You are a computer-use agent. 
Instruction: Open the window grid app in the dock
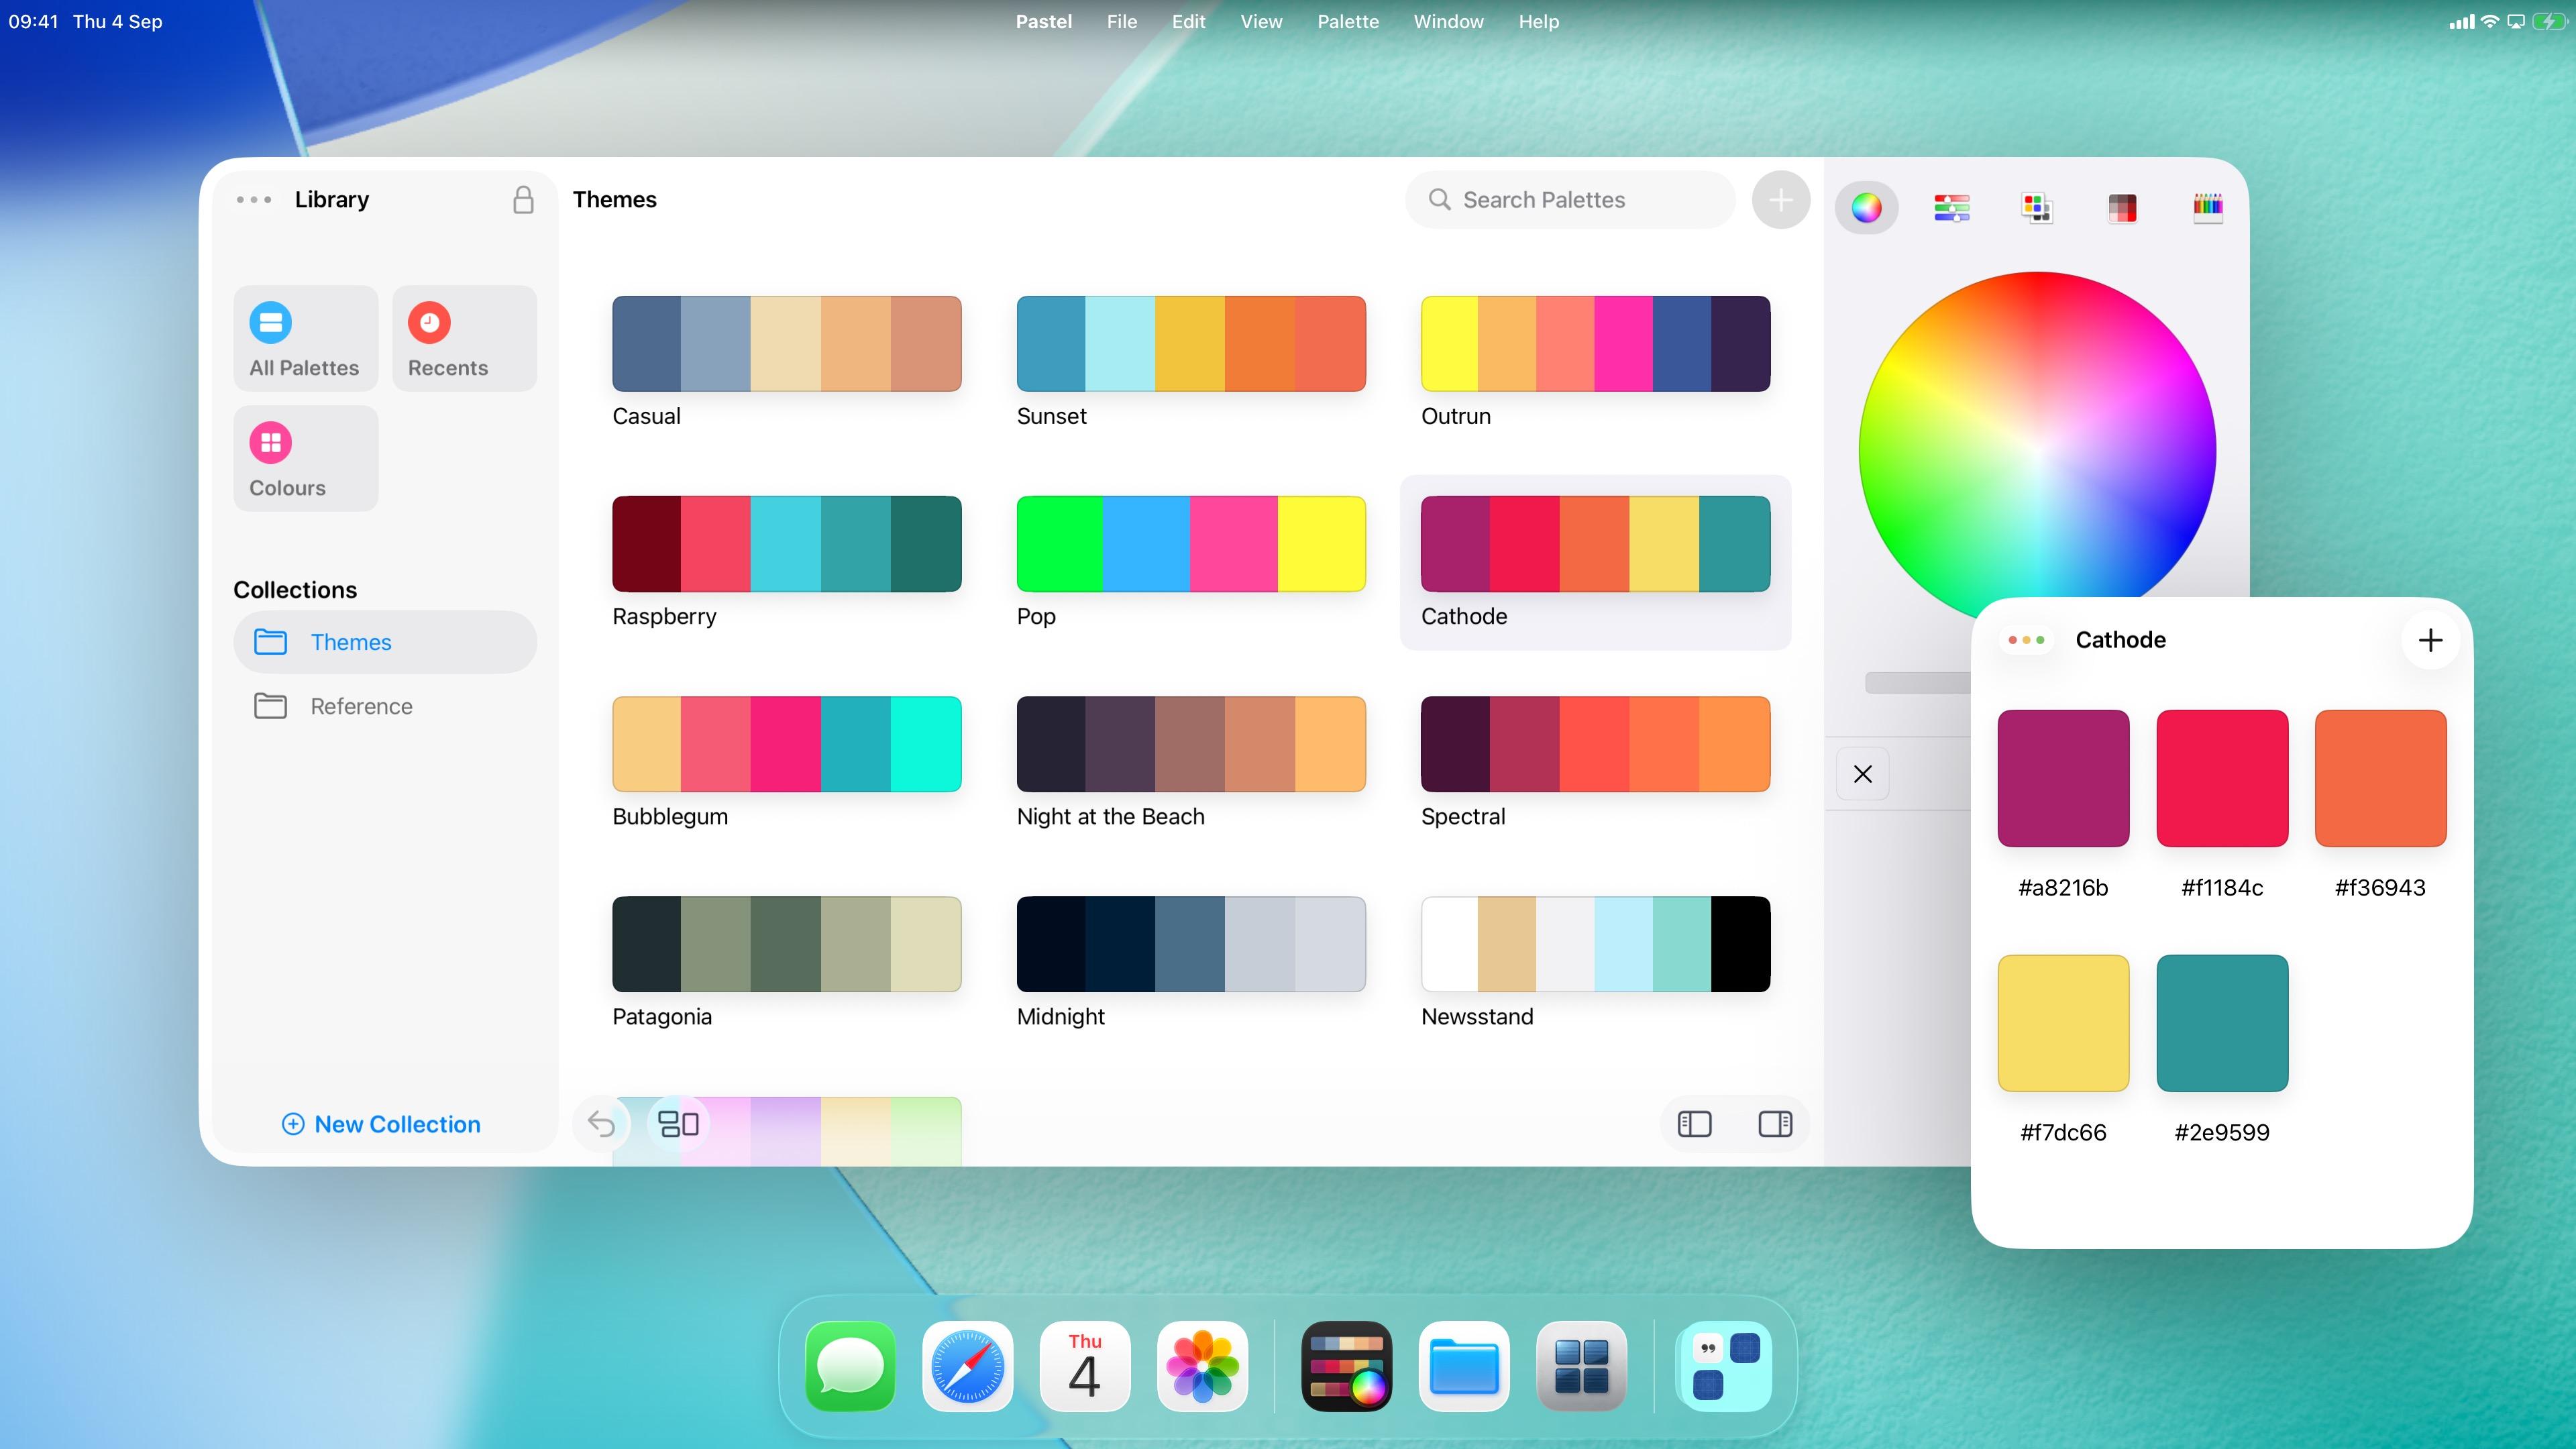pyautogui.click(x=1582, y=1366)
